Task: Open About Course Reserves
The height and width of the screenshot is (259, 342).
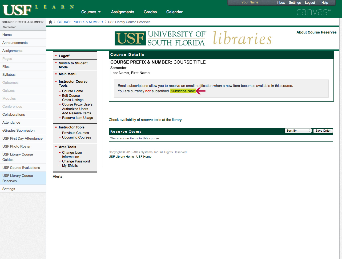Action: [x=316, y=32]
